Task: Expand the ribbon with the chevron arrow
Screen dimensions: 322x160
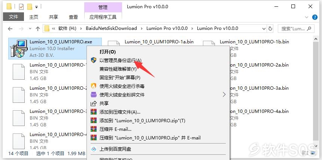Action: click(x=307, y=17)
